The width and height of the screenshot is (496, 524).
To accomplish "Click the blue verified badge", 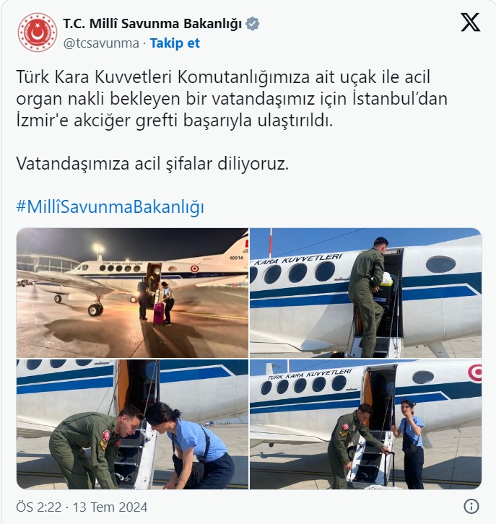I will (x=253, y=24).
